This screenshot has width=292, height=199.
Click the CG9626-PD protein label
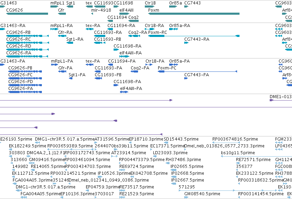21,82
